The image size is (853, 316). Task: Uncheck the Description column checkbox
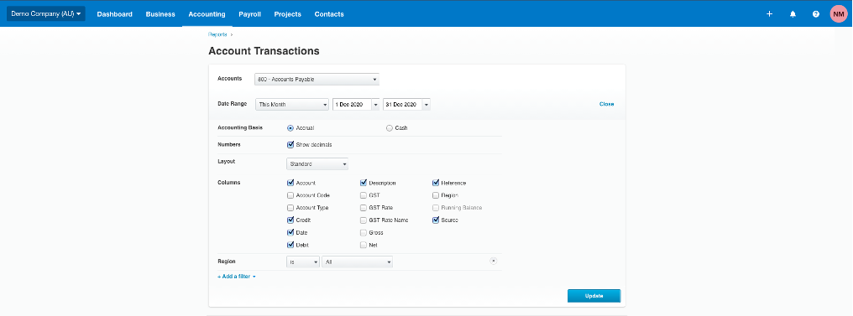tap(364, 183)
